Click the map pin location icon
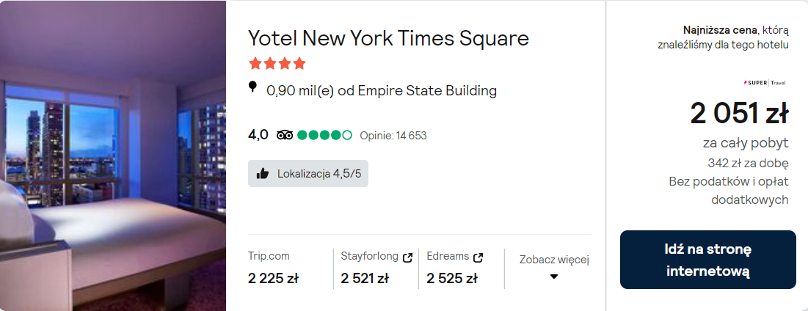Screen dimensions: 808x311 click(253, 88)
